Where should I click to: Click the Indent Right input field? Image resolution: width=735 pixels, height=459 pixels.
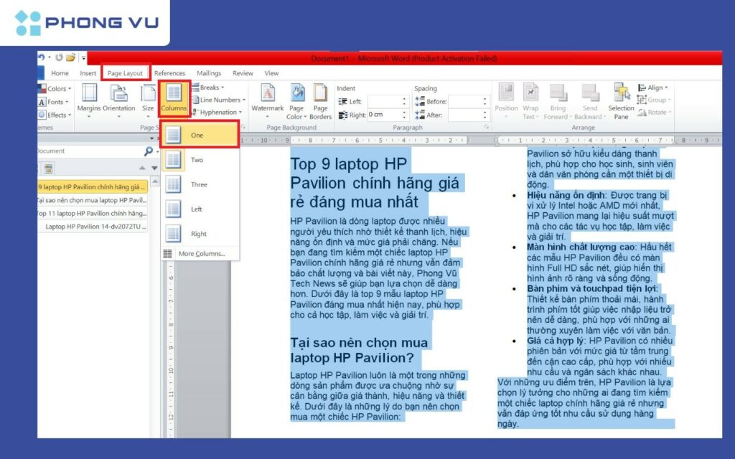(x=388, y=115)
